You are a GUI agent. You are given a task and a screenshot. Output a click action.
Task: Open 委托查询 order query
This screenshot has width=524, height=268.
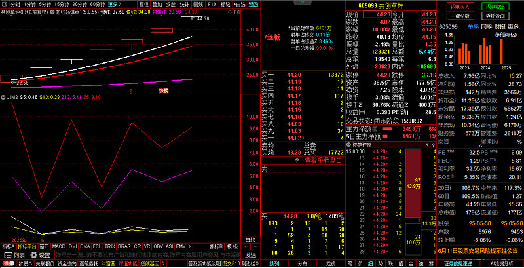[x=495, y=16]
